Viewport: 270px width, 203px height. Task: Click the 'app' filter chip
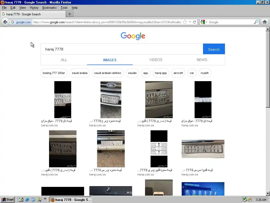[x=146, y=73]
